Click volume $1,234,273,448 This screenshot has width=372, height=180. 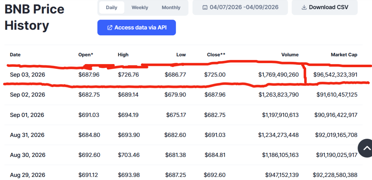[278, 135]
